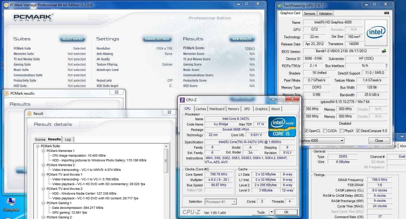Select the 'Data decompression: 894.217 MB/s' row

click(x=78, y=208)
